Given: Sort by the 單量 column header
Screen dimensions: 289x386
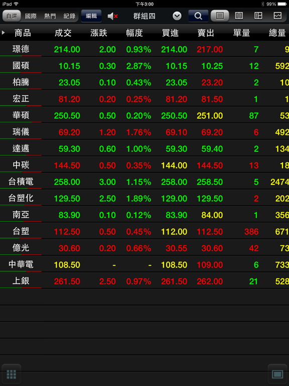Looking at the screenshot, I should (x=241, y=33).
